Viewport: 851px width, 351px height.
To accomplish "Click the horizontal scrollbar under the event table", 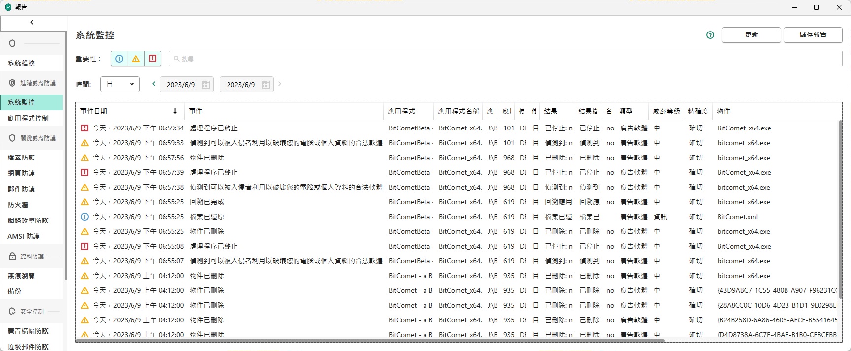I will click(x=369, y=340).
